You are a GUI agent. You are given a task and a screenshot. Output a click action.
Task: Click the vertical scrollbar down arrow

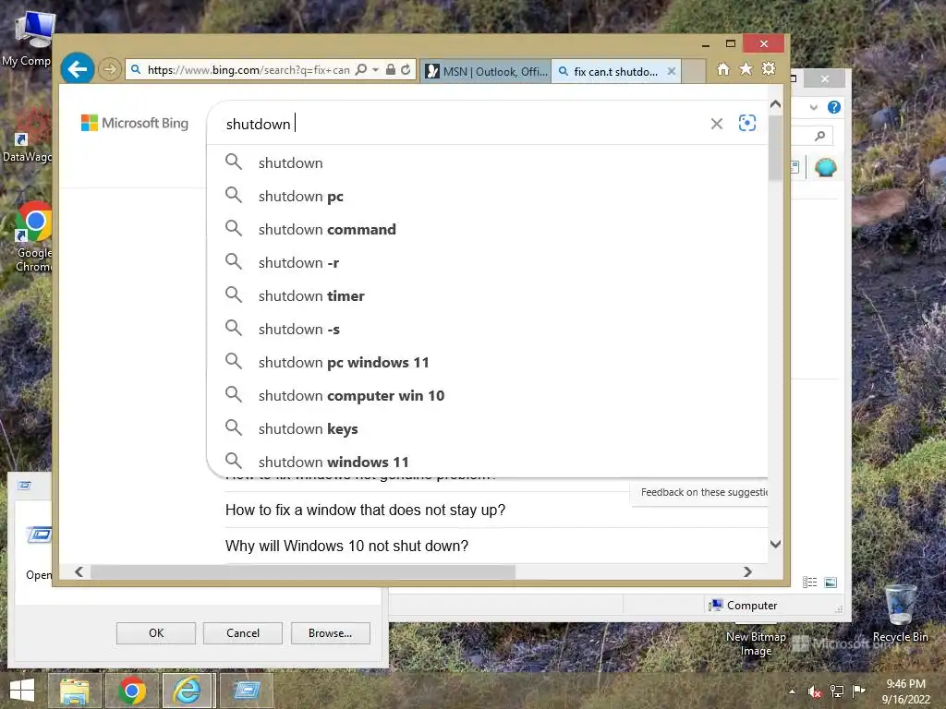[775, 544]
